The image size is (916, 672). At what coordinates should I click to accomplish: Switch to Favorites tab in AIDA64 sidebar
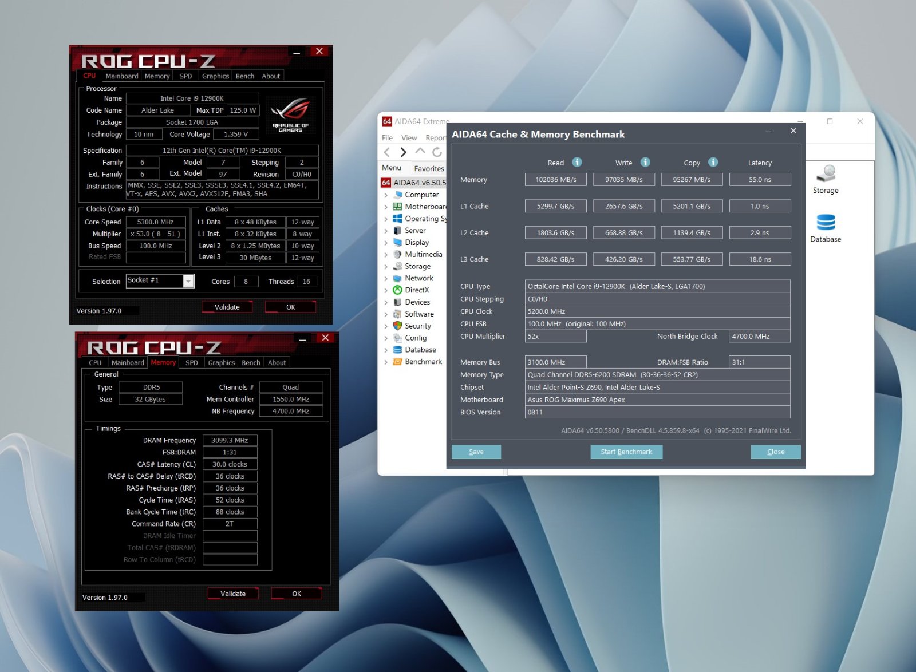[x=429, y=168]
